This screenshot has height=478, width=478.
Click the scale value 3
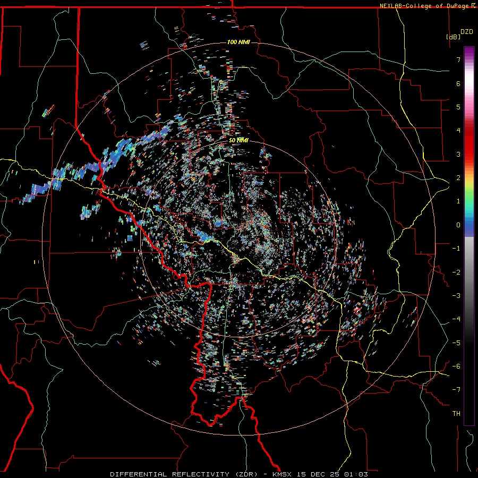tap(458, 154)
